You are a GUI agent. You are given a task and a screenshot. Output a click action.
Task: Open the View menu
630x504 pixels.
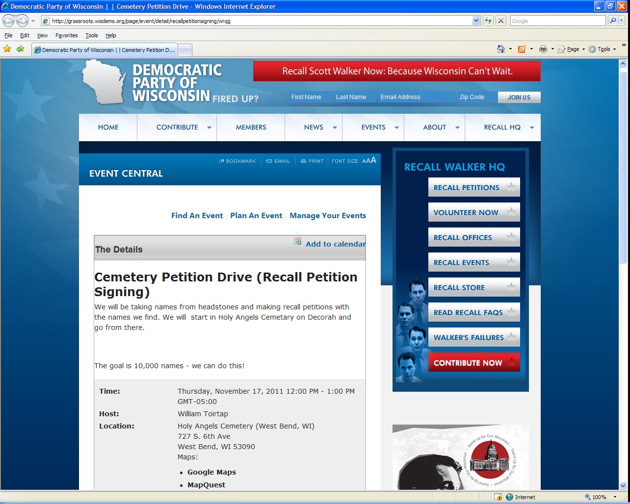point(42,35)
